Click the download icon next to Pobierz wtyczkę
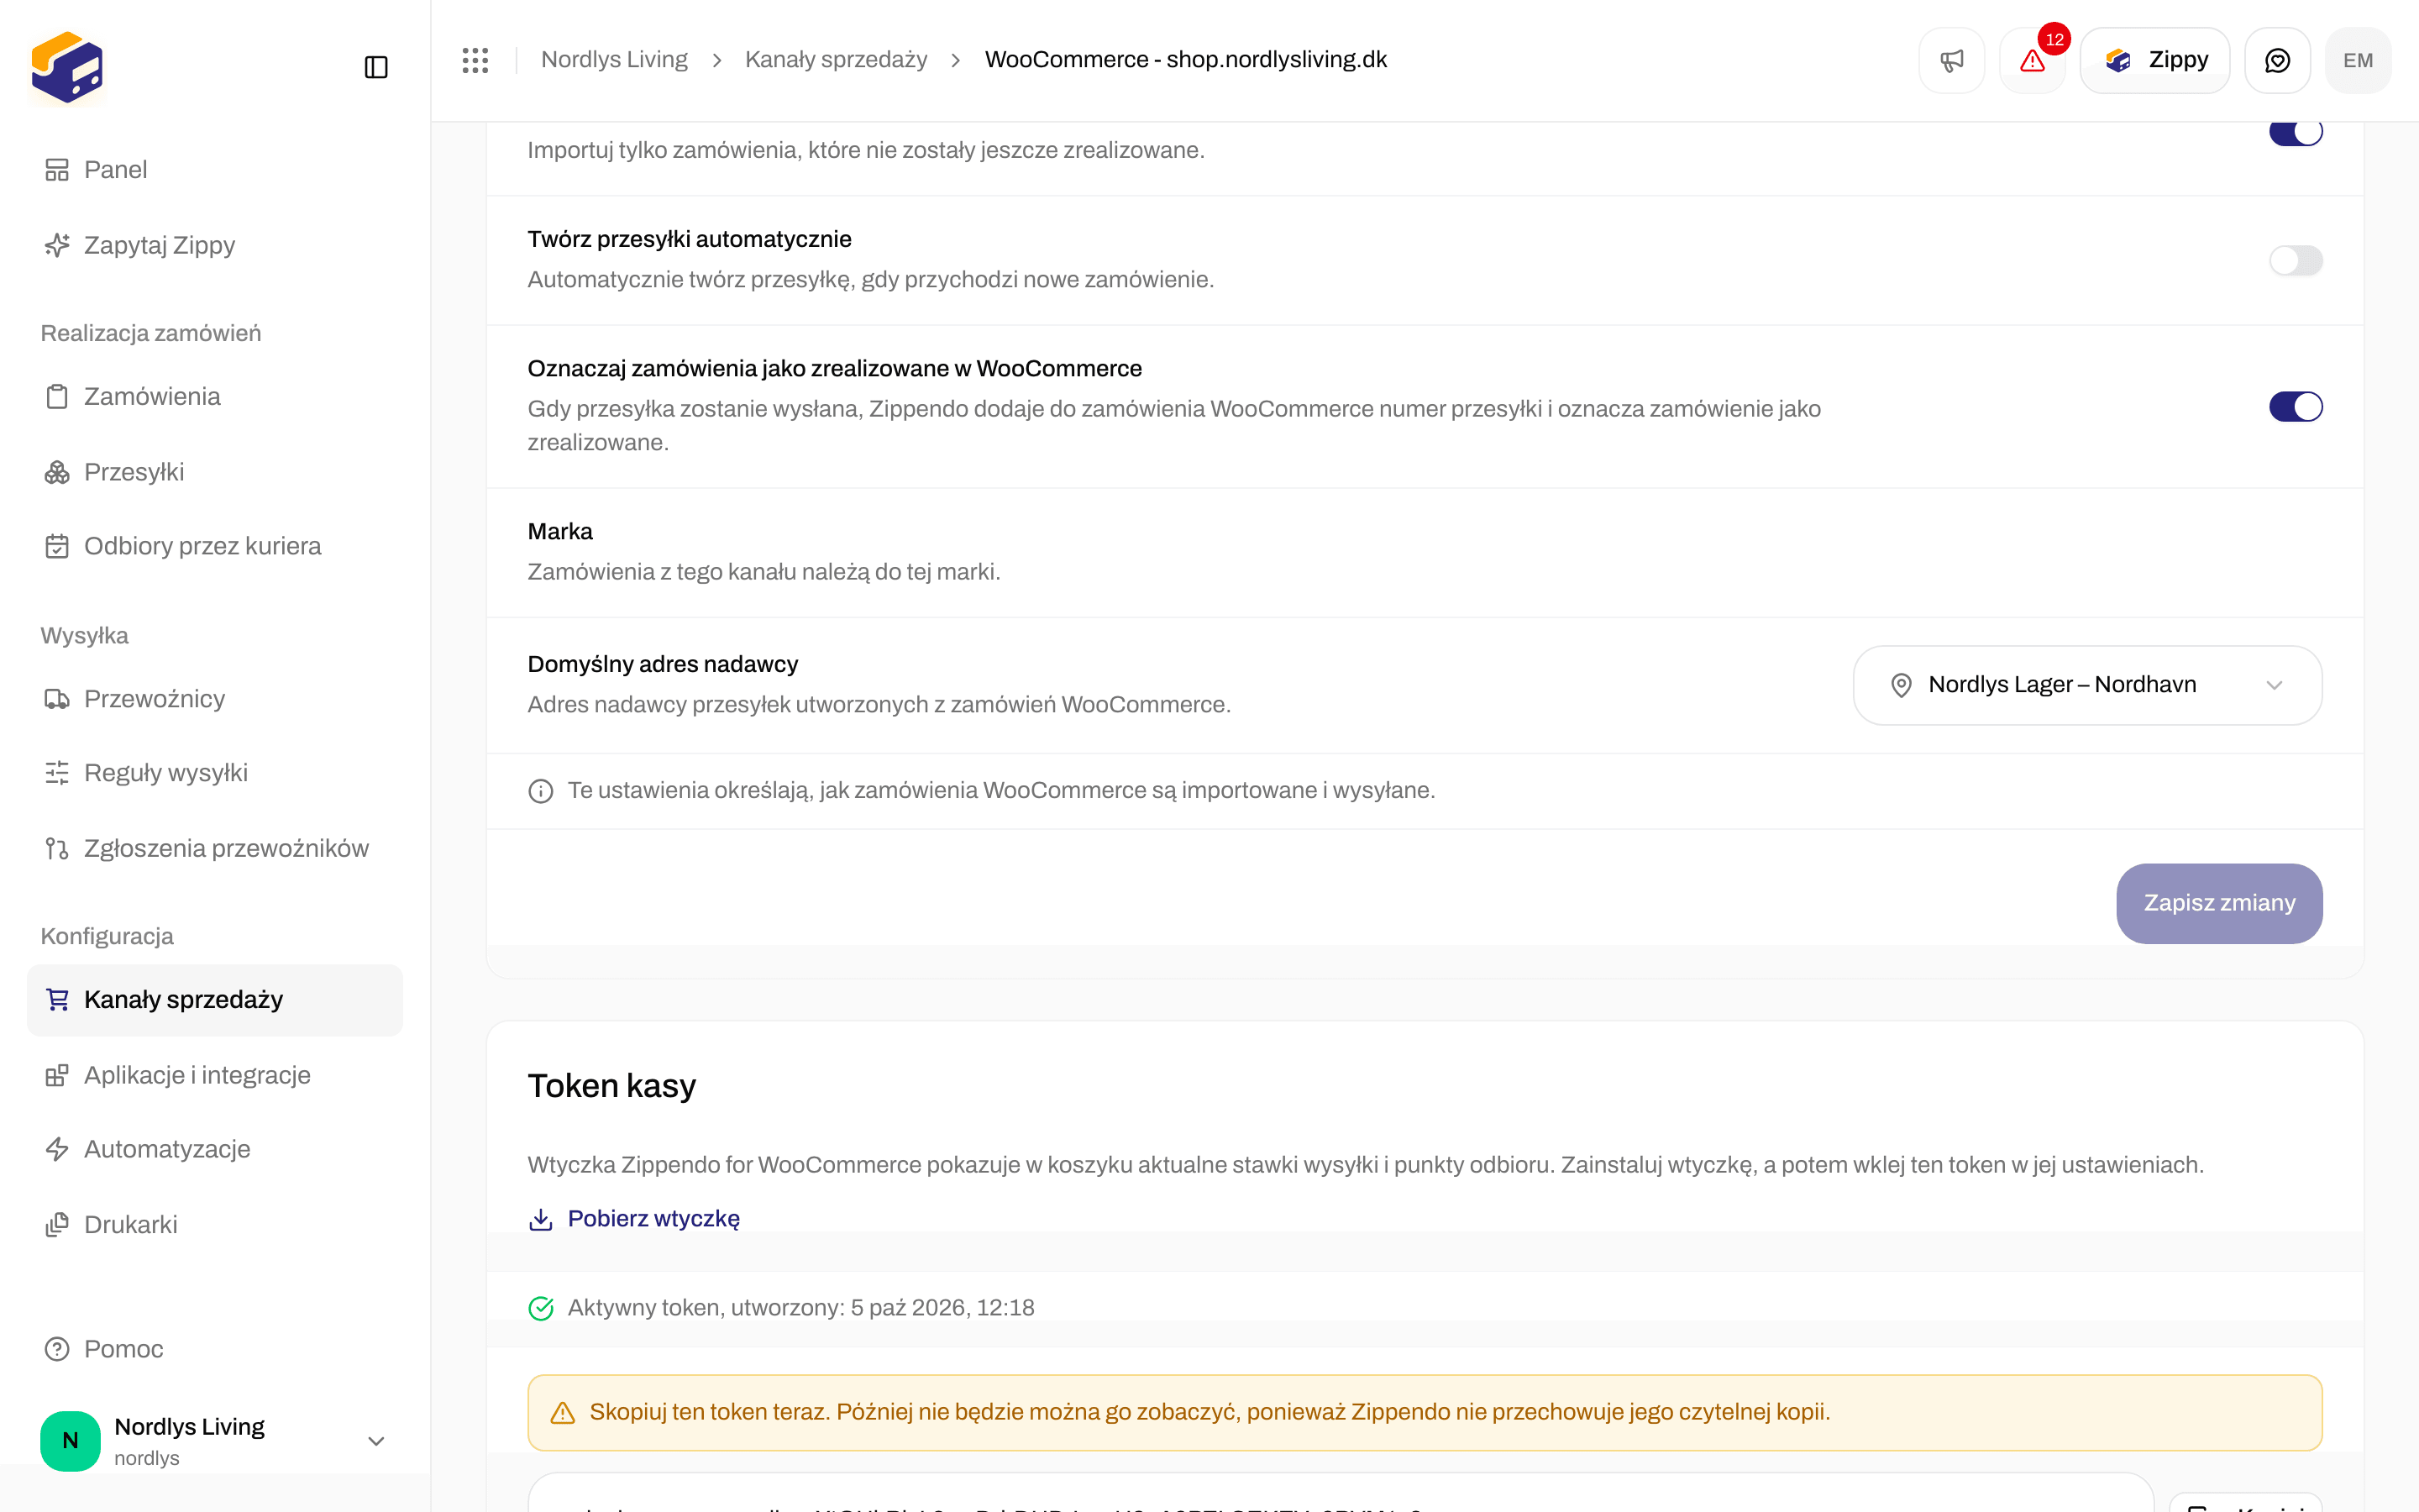Viewport: 2419px width, 1512px height. [x=541, y=1219]
